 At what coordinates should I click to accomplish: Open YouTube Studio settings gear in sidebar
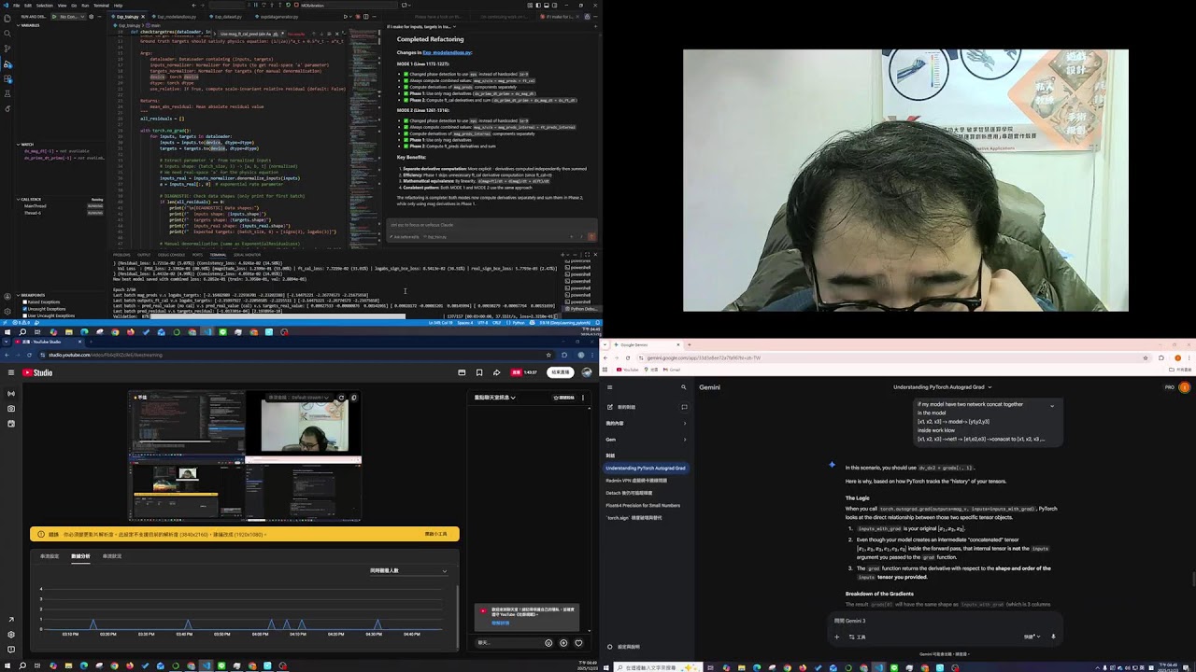(11, 635)
